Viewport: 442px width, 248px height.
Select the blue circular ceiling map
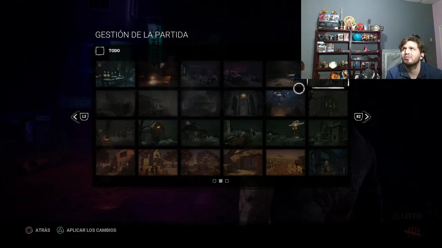pos(286,103)
